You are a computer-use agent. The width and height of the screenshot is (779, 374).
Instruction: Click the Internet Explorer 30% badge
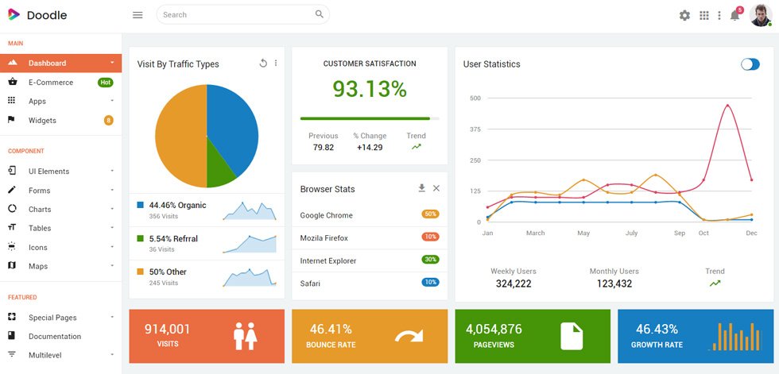click(430, 260)
